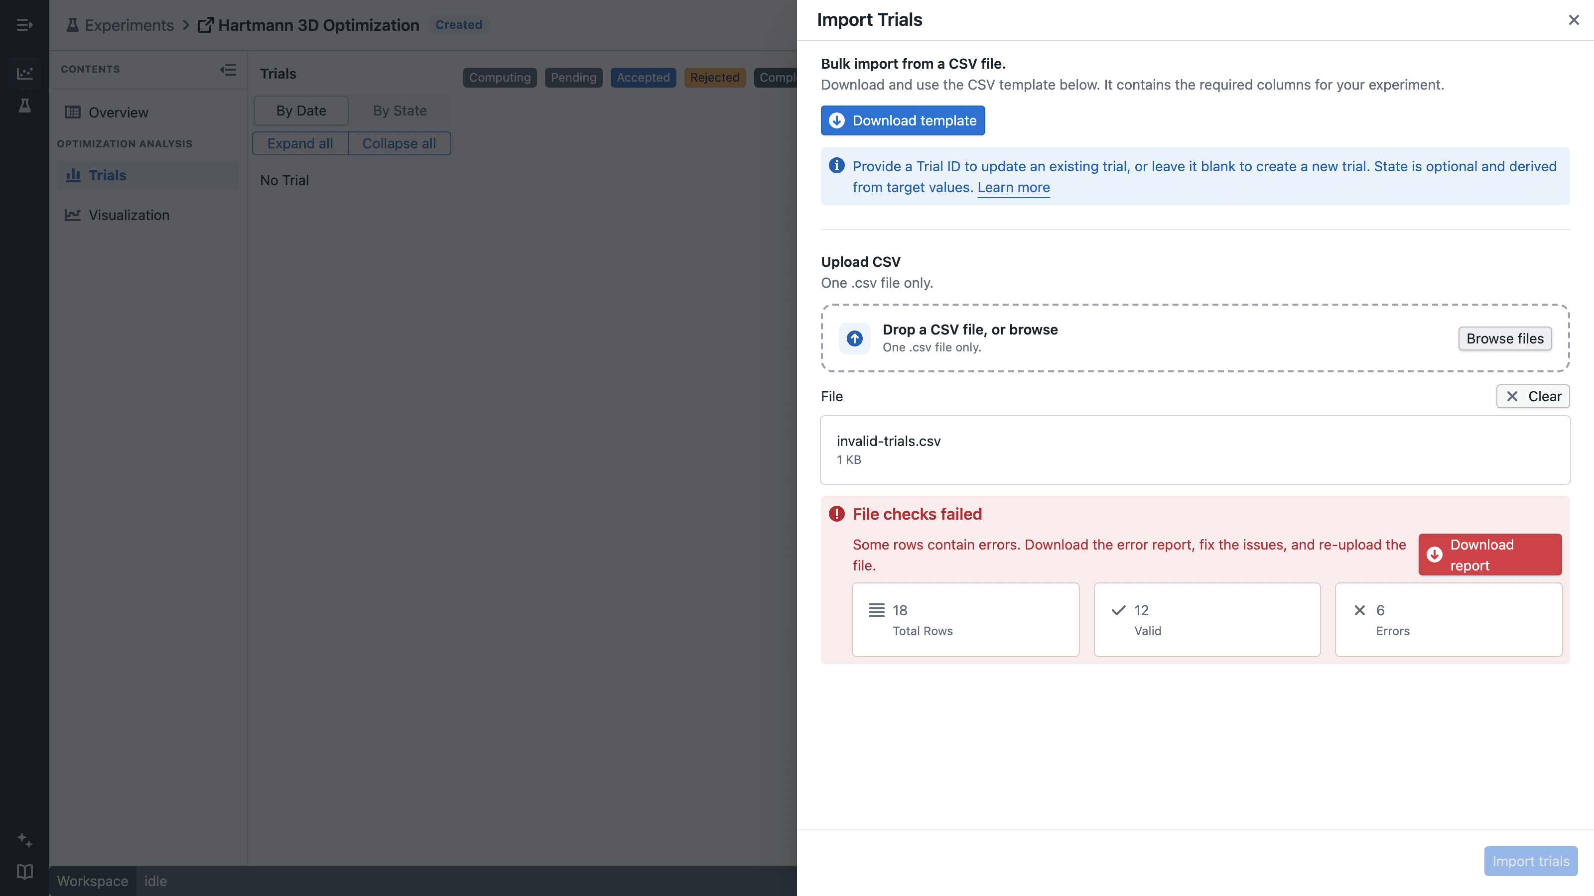This screenshot has width=1594, height=896.
Task: Click the Errors X icon
Action: click(1359, 610)
